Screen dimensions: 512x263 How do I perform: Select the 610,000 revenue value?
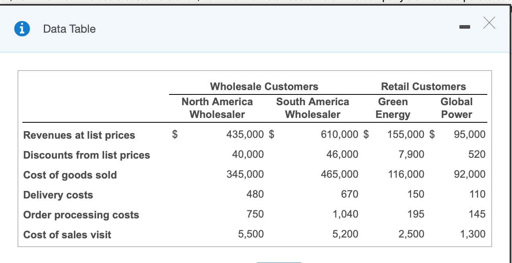(339, 134)
